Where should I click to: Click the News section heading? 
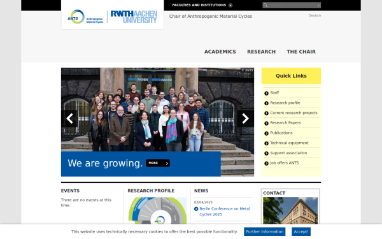[x=201, y=191]
